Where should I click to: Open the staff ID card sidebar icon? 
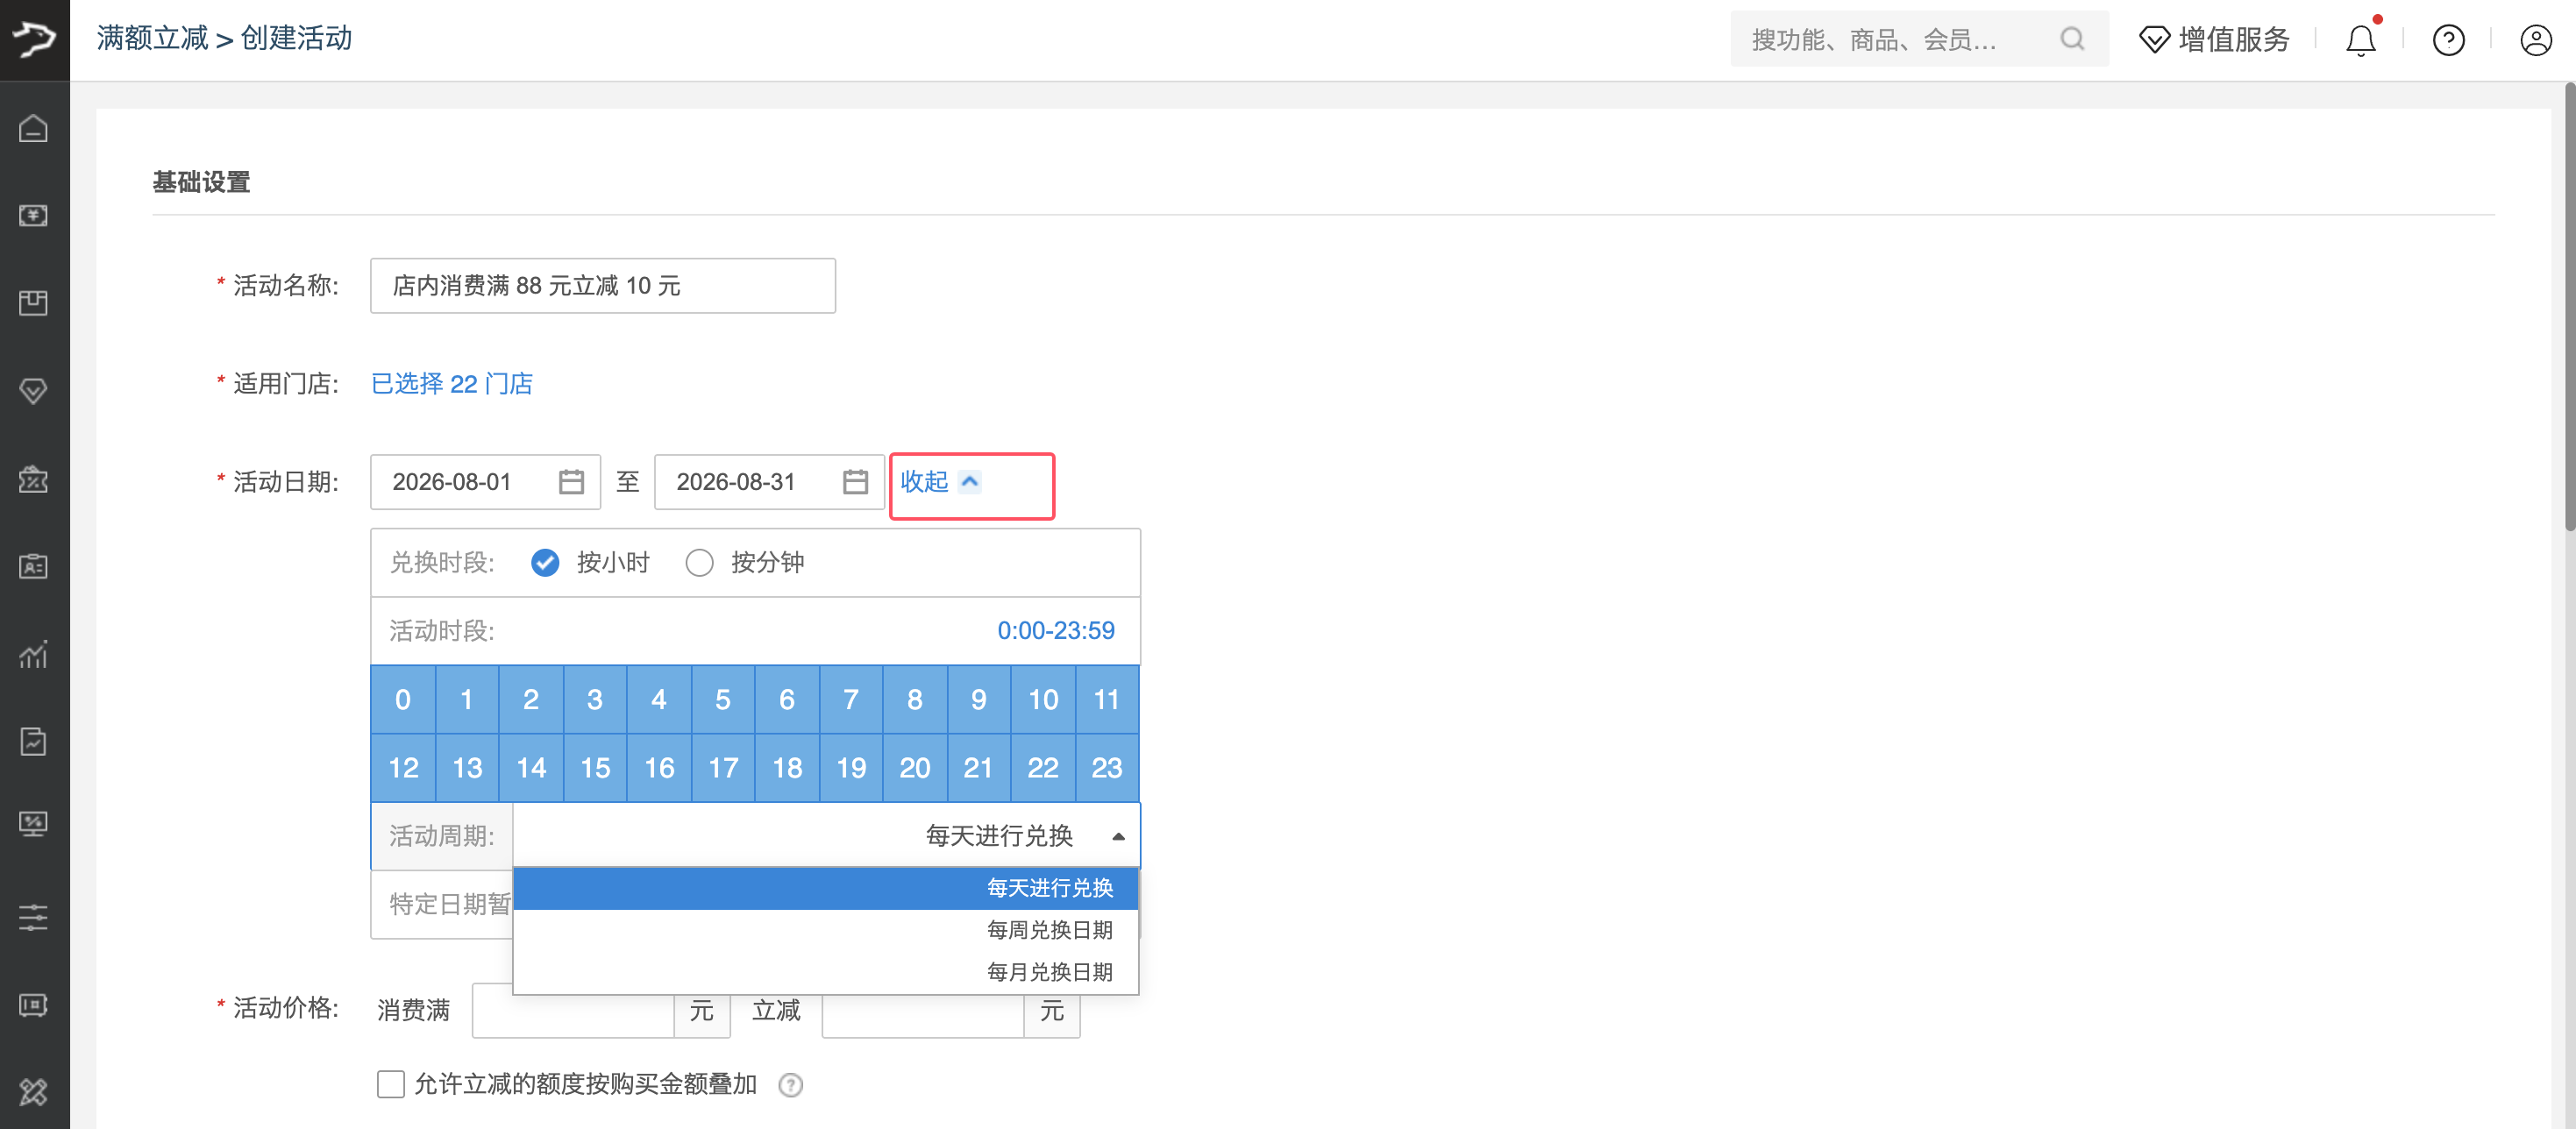pos(34,566)
